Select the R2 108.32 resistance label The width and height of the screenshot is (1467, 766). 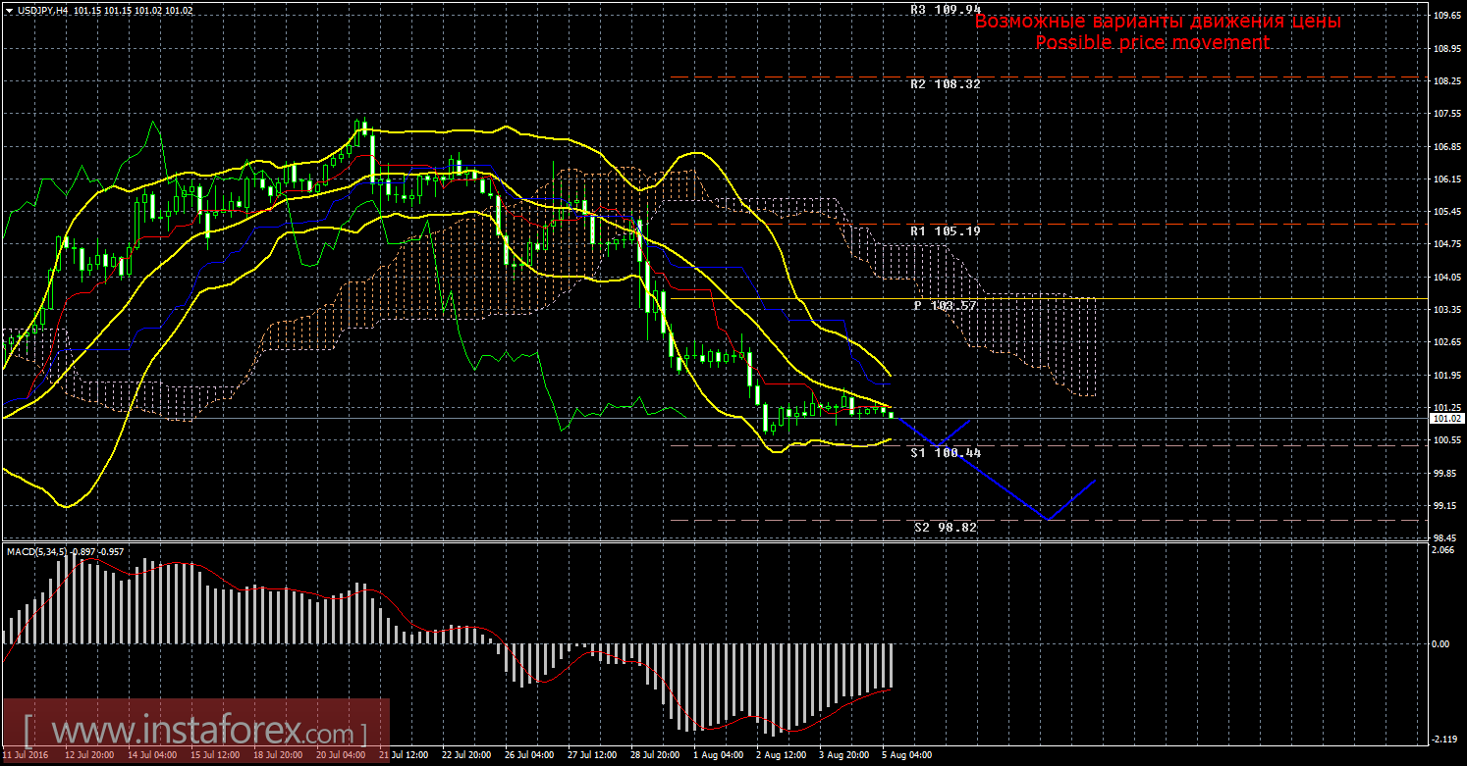tap(946, 84)
